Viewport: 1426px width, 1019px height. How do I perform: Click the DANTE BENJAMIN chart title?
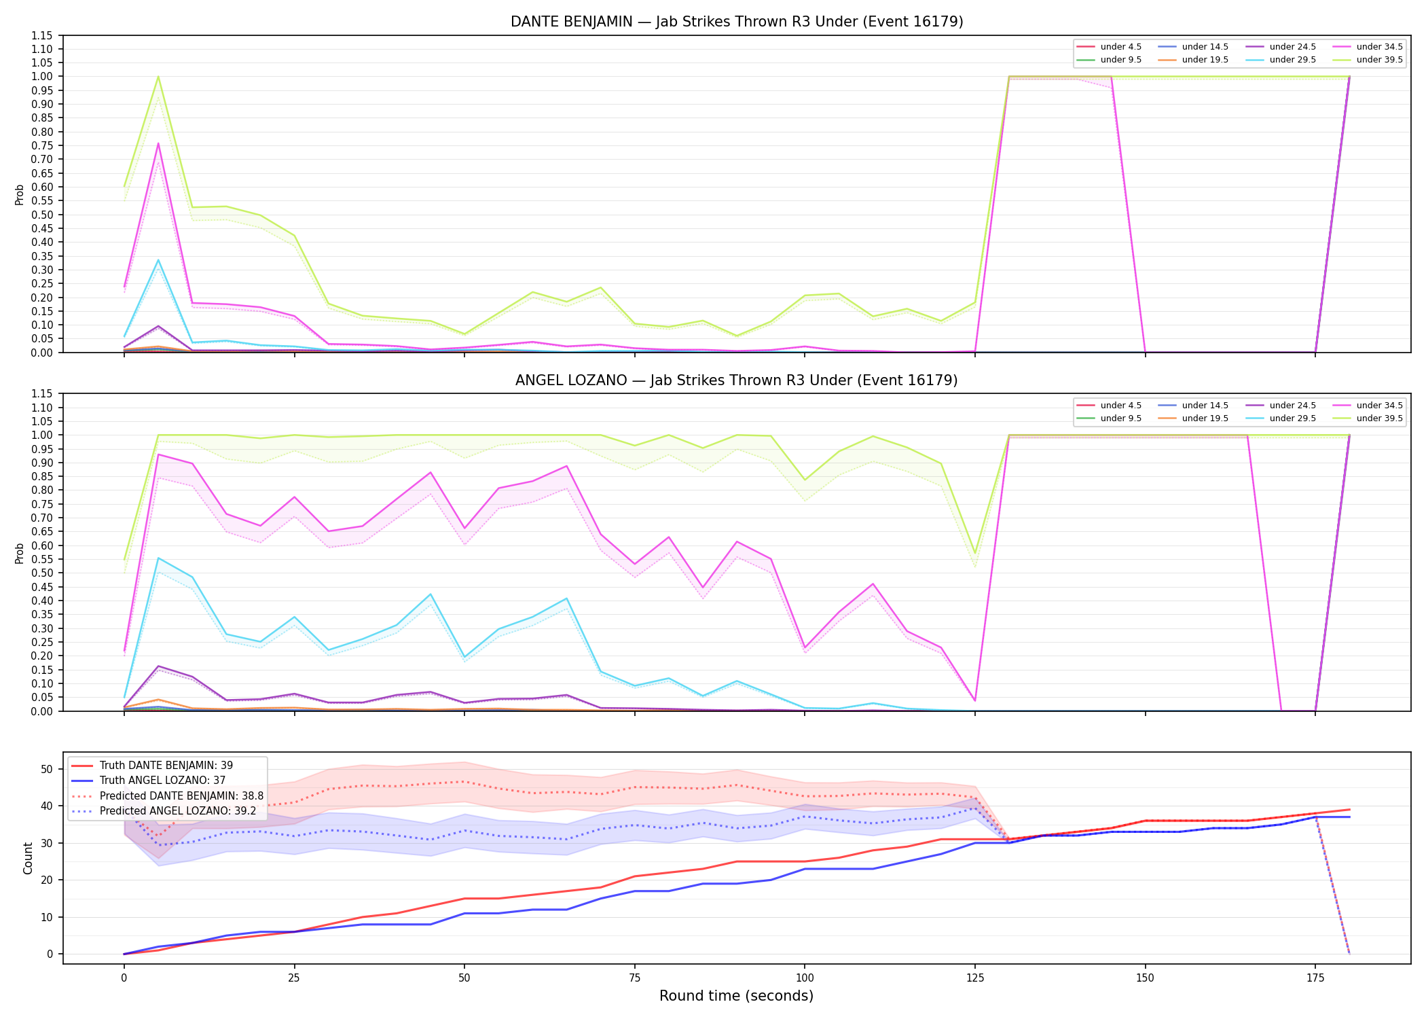(737, 22)
